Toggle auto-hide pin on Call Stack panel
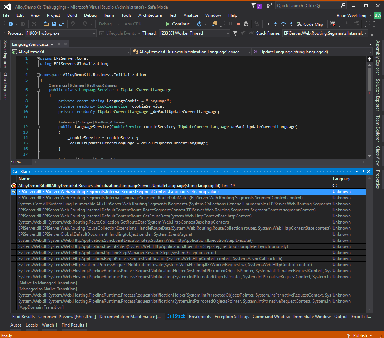 (363, 171)
